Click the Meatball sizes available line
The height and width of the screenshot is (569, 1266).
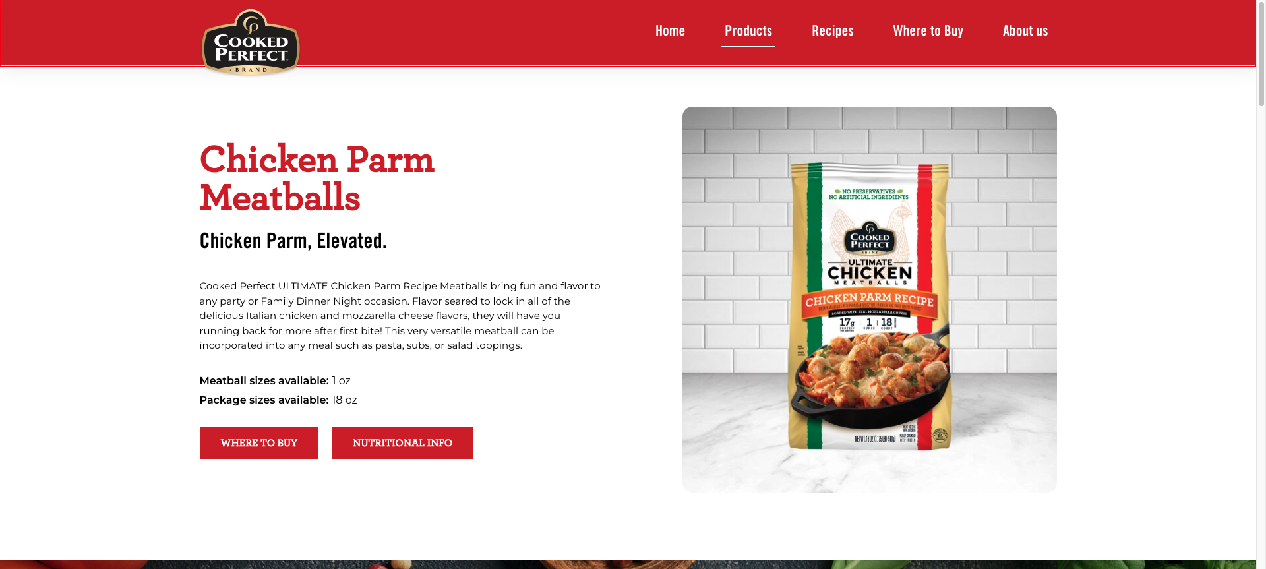click(x=275, y=381)
